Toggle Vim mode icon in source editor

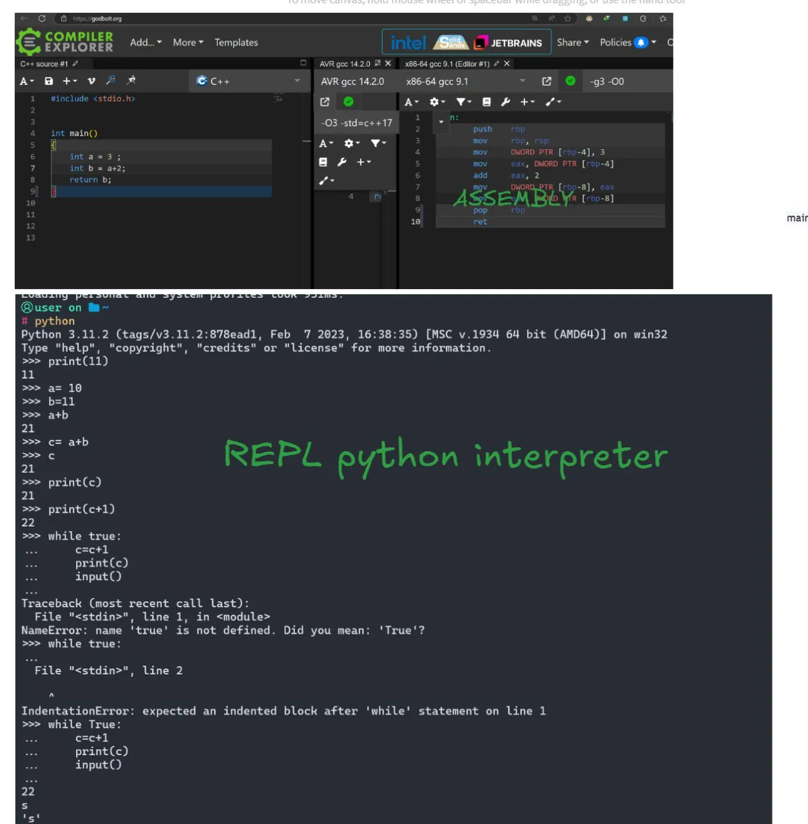(91, 81)
